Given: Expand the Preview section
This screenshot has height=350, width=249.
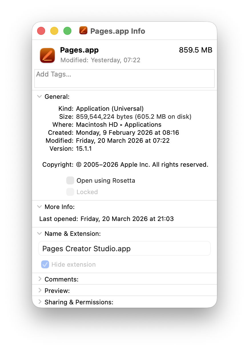Looking at the screenshot, I should click(x=39, y=291).
